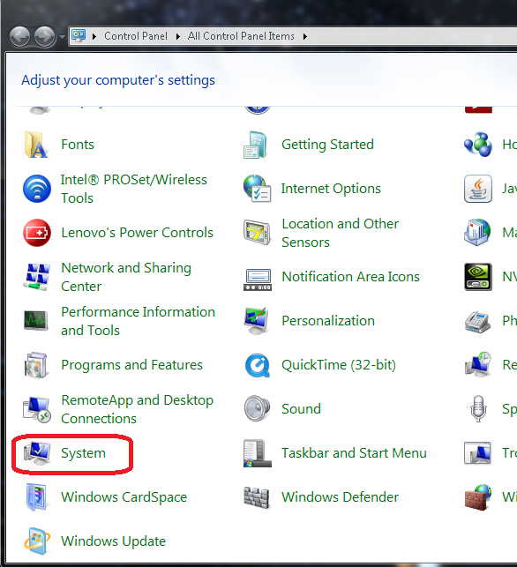This screenshot has height=567, width=517.
Task: Expand the arrow after Control Panel breadcrumb
Action: (178, 36)
